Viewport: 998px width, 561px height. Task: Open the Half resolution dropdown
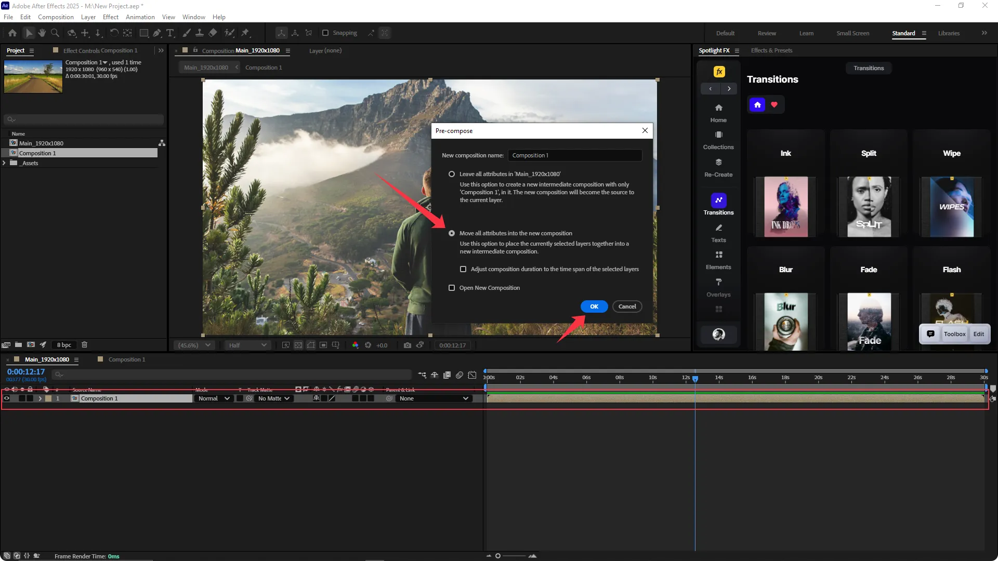248,345
